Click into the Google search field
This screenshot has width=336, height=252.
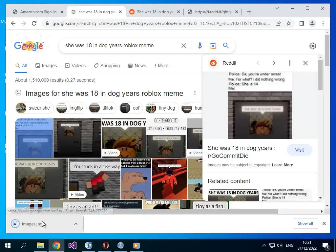click(x=122, y=45)
